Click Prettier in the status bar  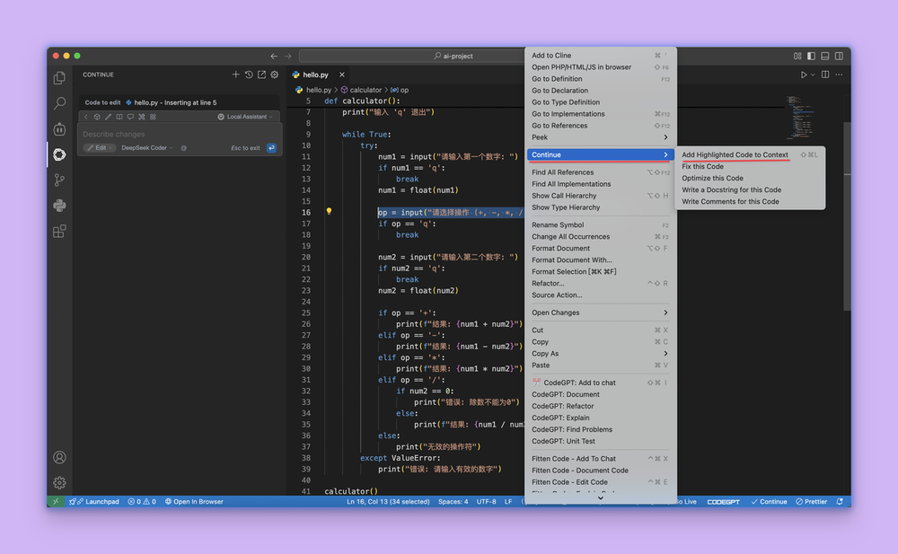(811, 502)
